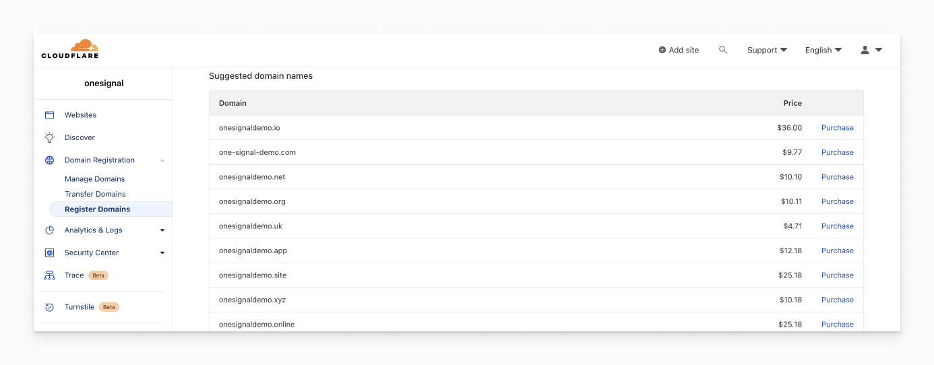Screen dimensions: 934x365
Task: Click the Discover lightbulb icon
Action: coord(49,137)
